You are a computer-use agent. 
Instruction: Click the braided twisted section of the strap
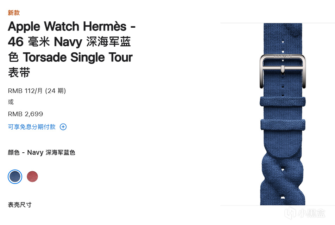point(283,179)
